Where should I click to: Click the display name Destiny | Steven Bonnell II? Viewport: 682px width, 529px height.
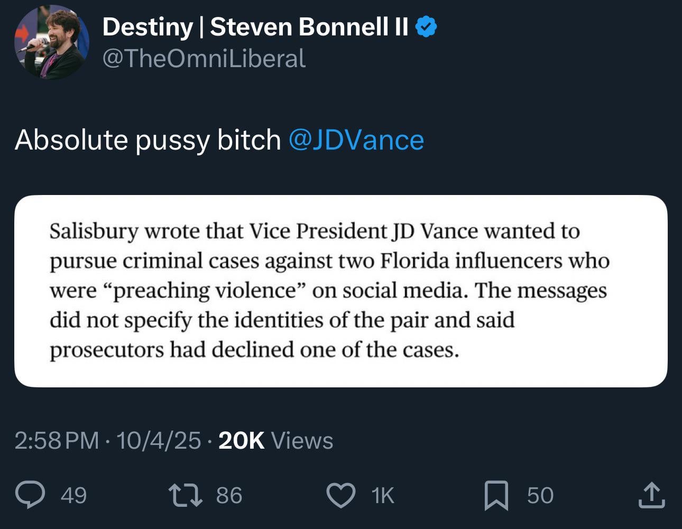(255, 26)
